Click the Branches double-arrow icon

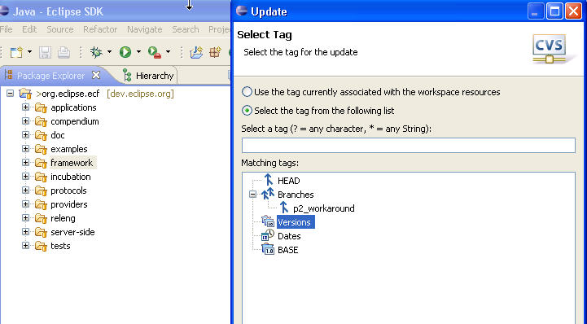(x=268, y=194)
